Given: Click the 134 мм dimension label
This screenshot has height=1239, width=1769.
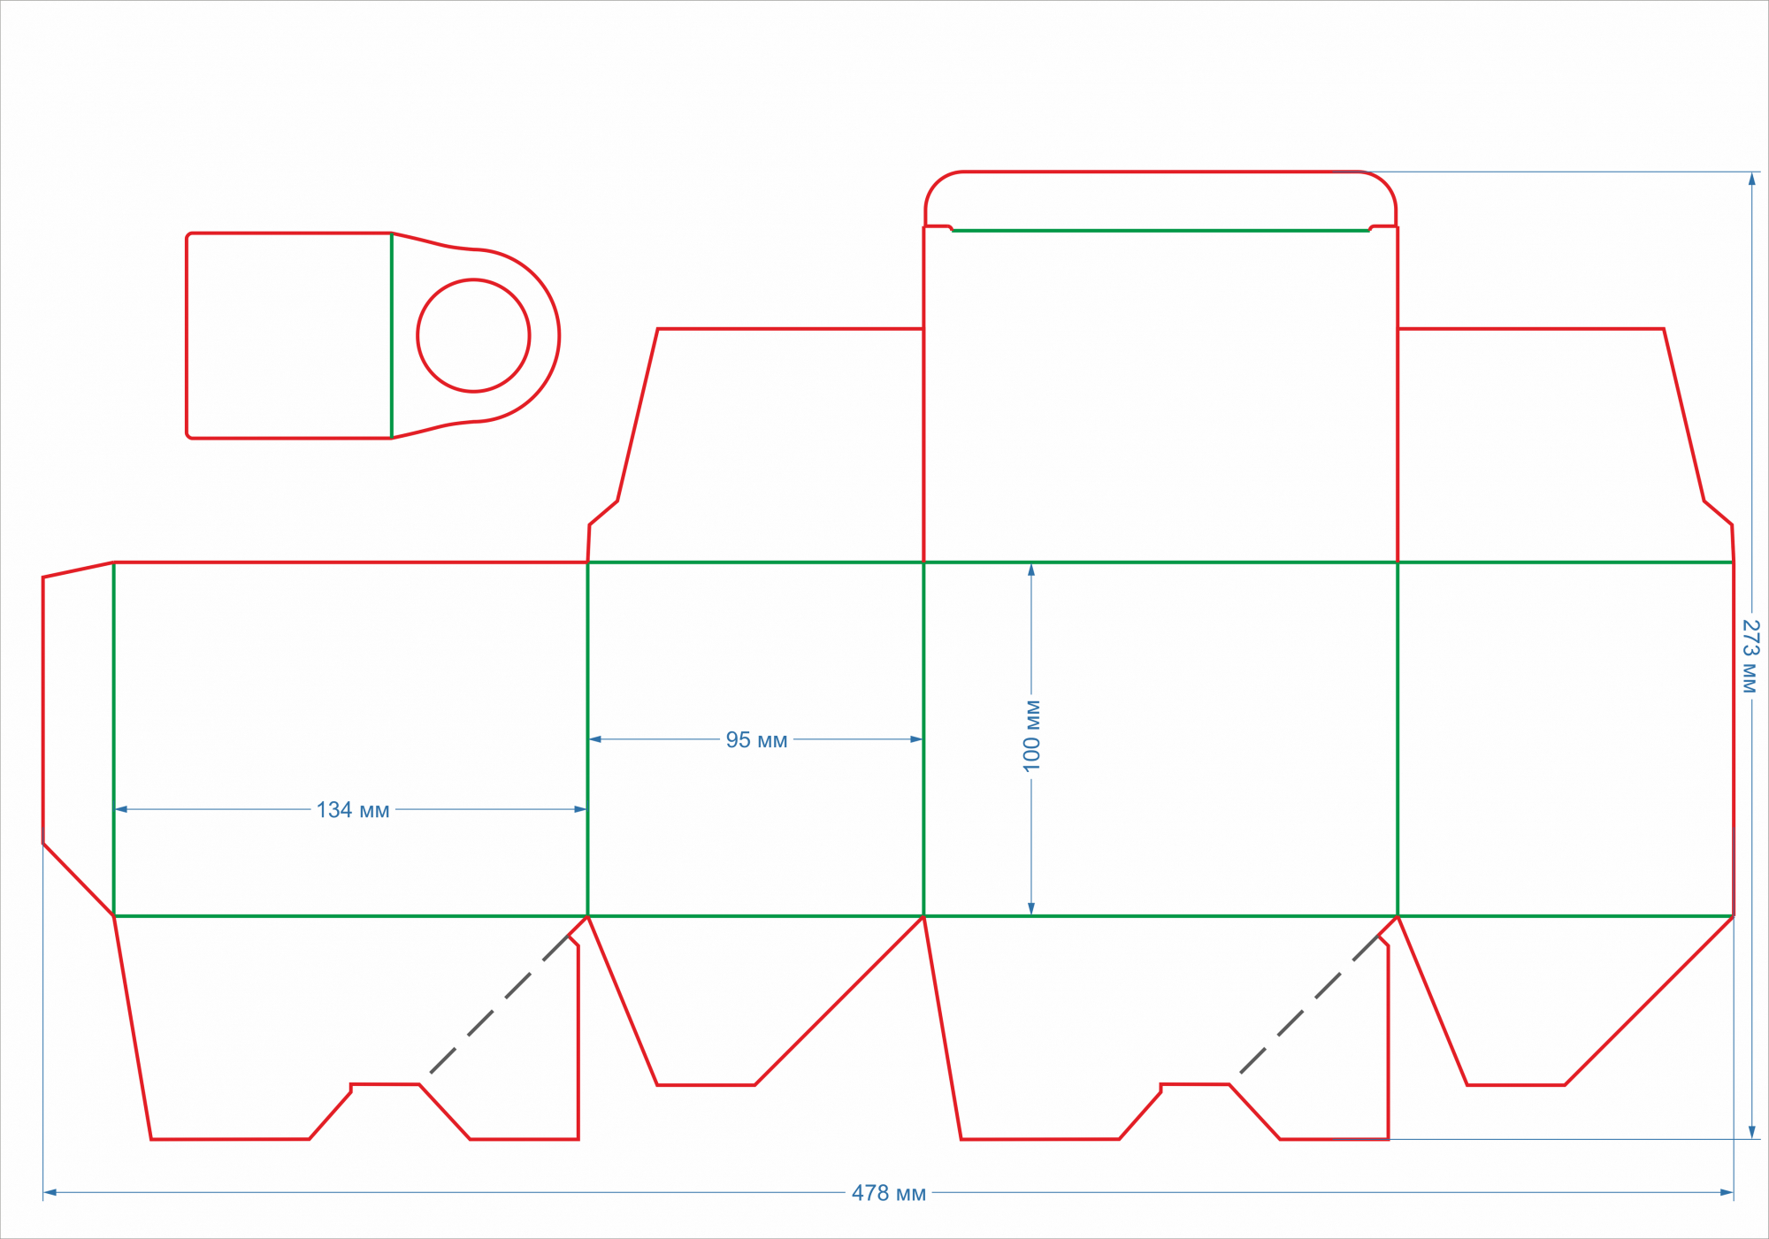Looking at the screenshot, I should point(352,810).
